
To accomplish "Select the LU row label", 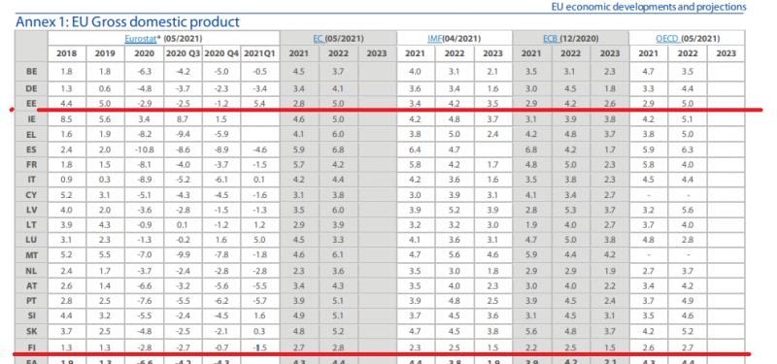I will click(31, 238).
